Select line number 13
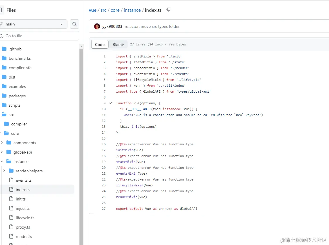Image resolution: width=329 pixels, height=245 pixels. [104, 127]
